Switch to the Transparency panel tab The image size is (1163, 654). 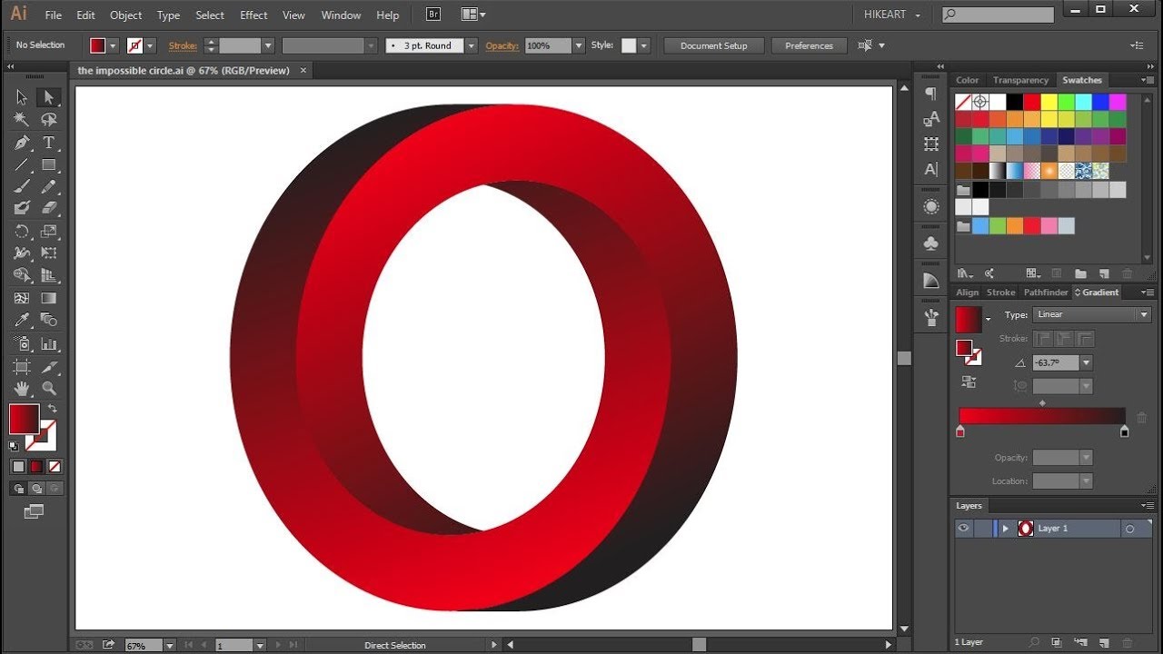click(1020, 80)
